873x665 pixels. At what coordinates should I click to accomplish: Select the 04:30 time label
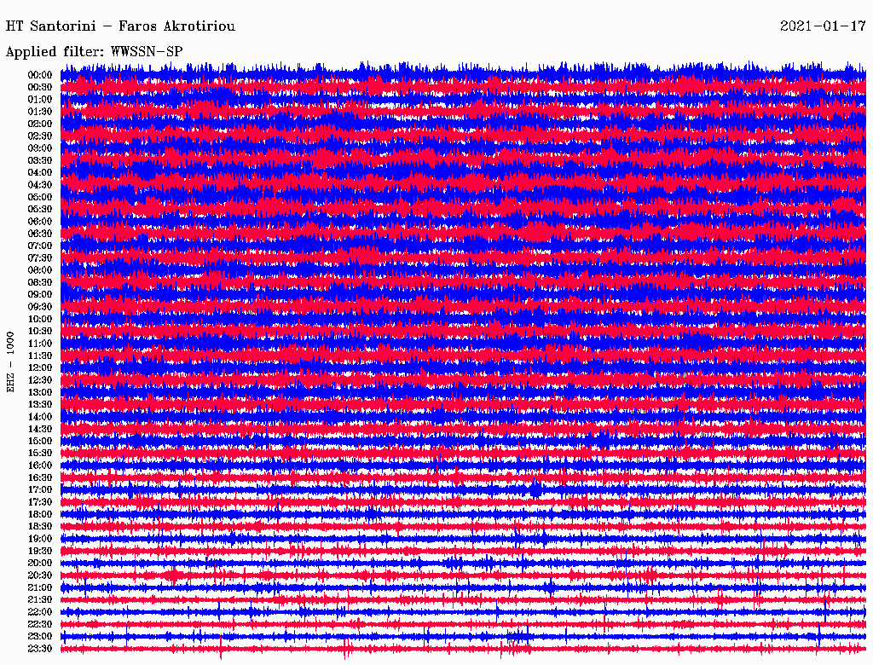tap(40, 185)
